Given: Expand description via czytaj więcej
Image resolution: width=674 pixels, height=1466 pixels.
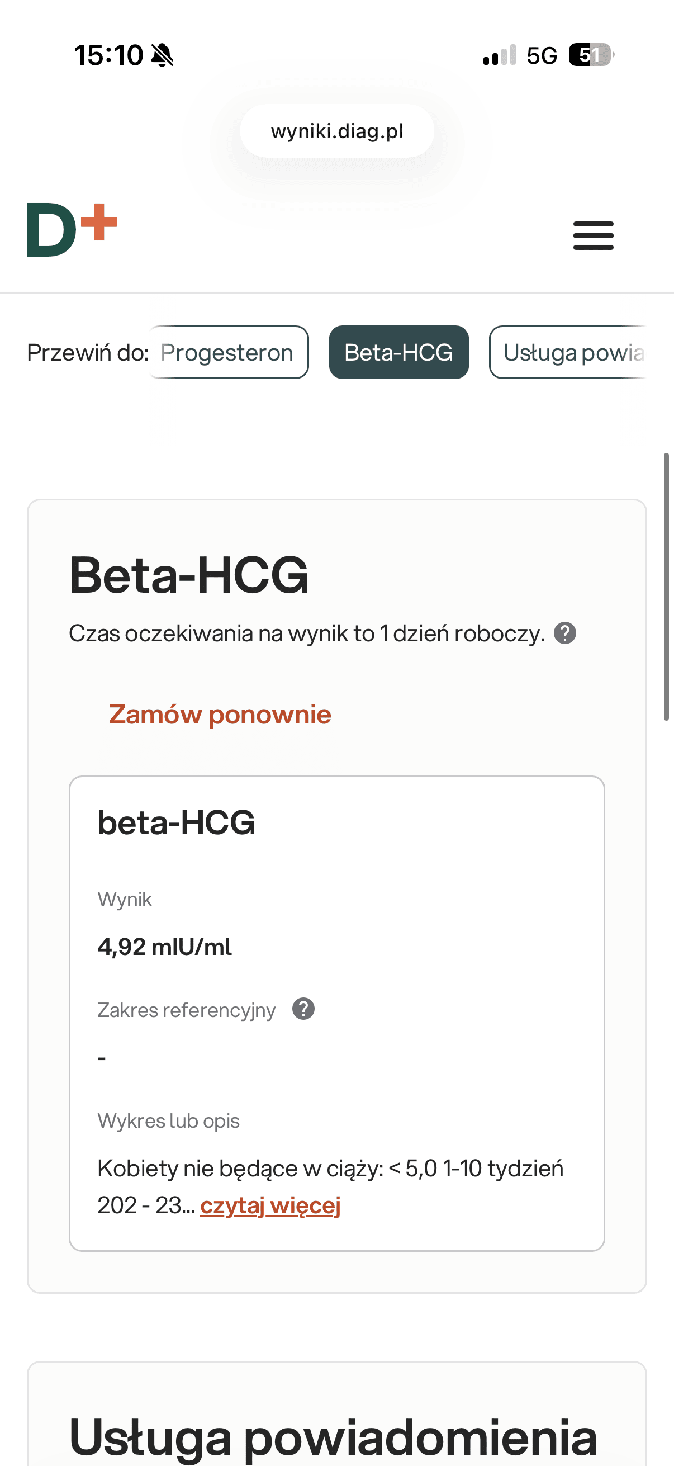Looking at the screenshot, I should coord(270,1205).
